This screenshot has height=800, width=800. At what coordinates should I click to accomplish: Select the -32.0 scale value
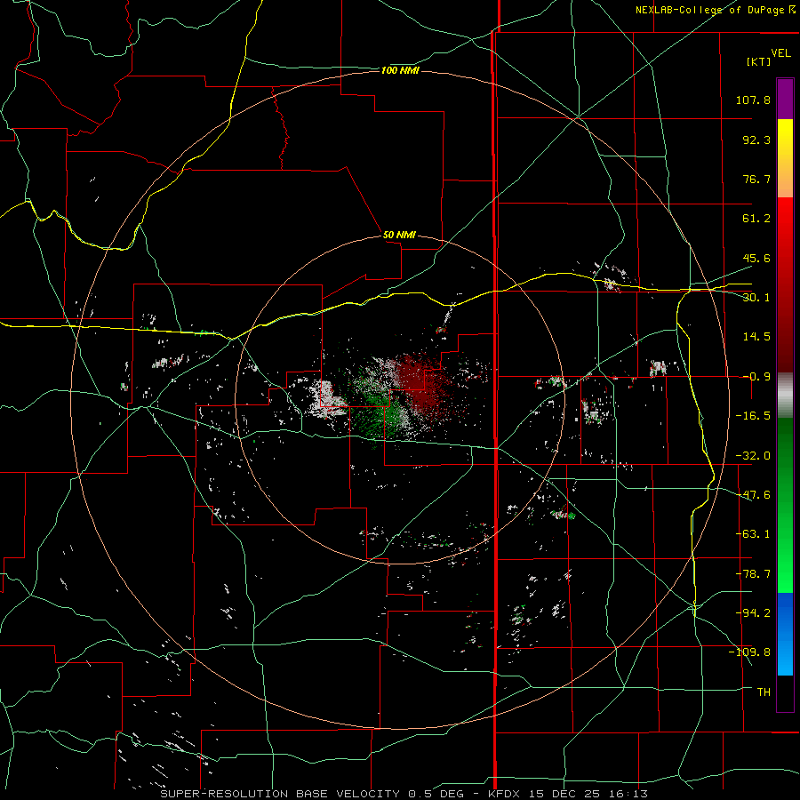[x=753, y=456]
